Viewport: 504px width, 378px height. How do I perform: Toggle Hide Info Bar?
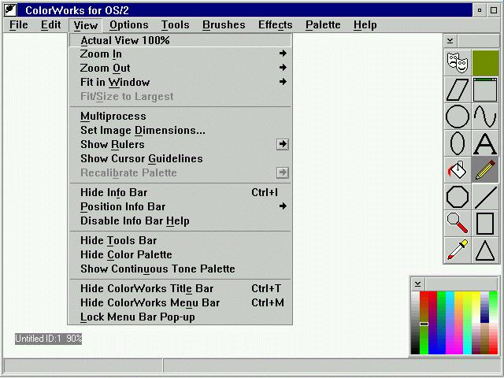point(180,192)
